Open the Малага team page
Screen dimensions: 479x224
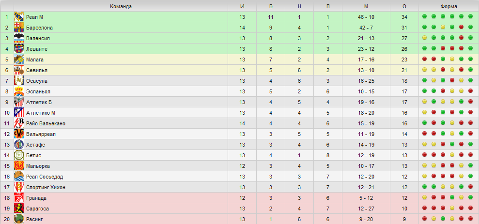pyautogui.click(x=35, y=60)
